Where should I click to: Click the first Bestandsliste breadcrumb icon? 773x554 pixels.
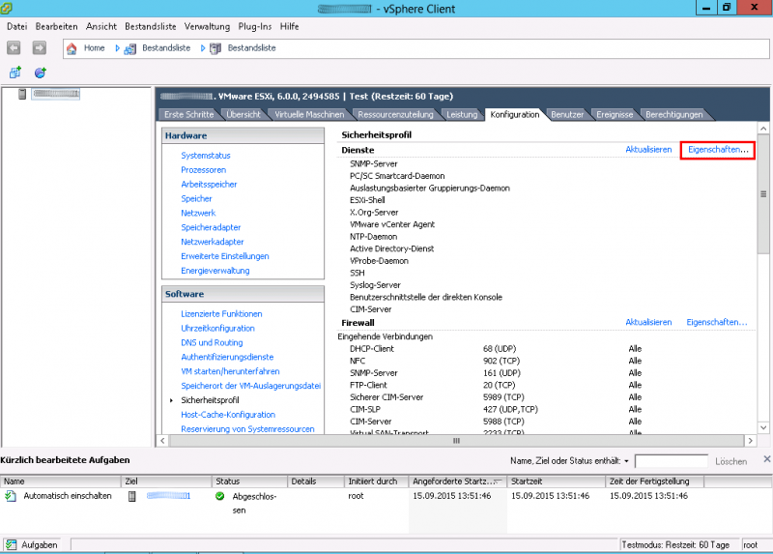(x=130, y=48)
